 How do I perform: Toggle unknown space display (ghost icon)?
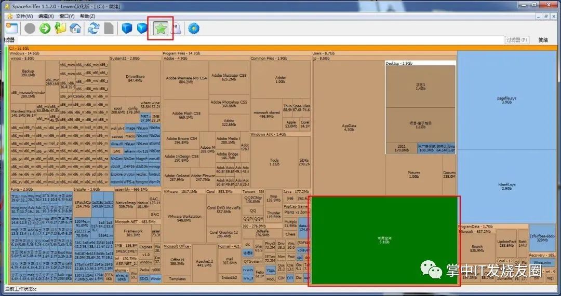(176, 29)
